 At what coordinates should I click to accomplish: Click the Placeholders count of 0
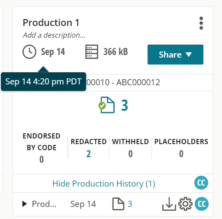coord(181,154)
